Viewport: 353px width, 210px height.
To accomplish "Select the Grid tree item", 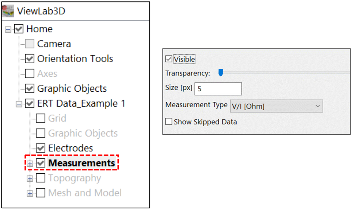I will click(x=57, y=118).
